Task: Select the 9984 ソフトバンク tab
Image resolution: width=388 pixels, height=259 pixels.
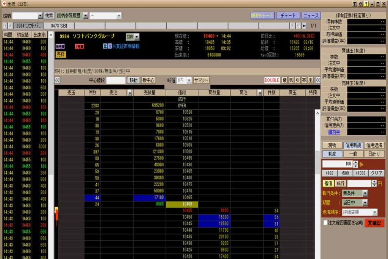Action: [28, 26]
